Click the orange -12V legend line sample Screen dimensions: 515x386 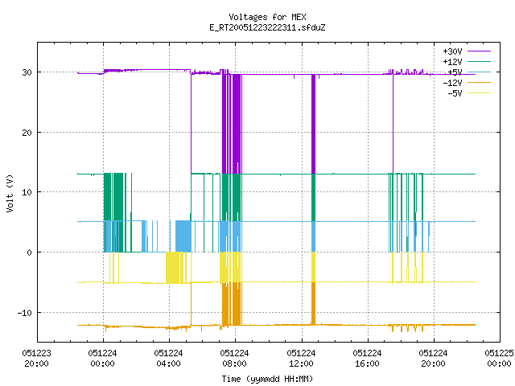479,82
